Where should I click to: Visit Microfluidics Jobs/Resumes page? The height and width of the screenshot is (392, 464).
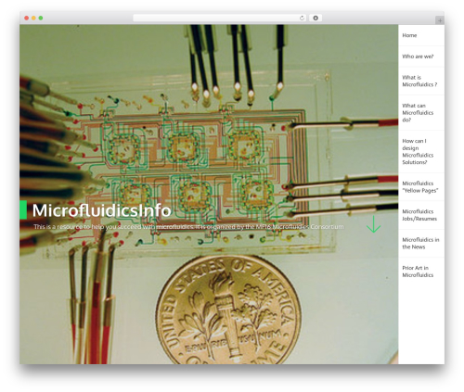pyautogui.click(x=419, y=215)
